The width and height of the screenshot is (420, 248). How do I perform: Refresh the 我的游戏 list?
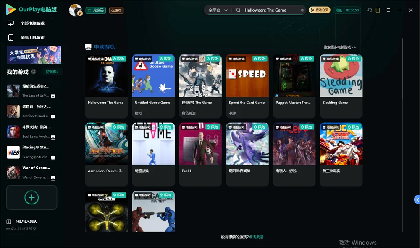34,72
